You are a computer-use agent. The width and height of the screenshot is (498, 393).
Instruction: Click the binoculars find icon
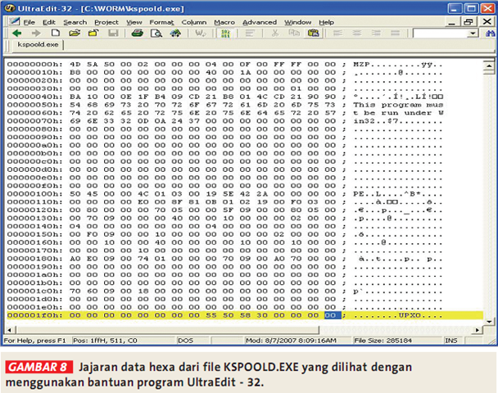[x=491, y=33]
